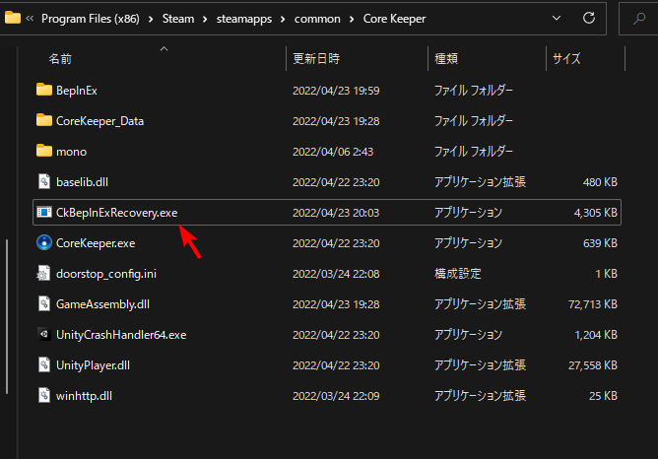Navigate to common breadcrumb

point(317,19)
